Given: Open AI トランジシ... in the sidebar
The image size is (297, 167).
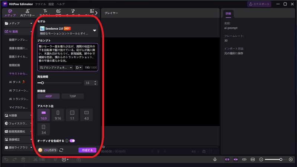Looking at the screenshot, I should [19, 99].
